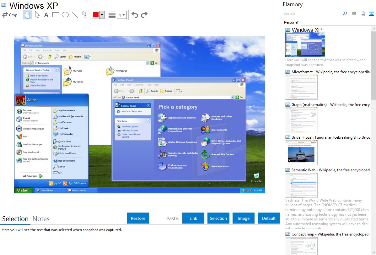Click the blue Paste Selection button
Image resolution: width=376 pixels, height=255 pixels.
pos(218,218)
